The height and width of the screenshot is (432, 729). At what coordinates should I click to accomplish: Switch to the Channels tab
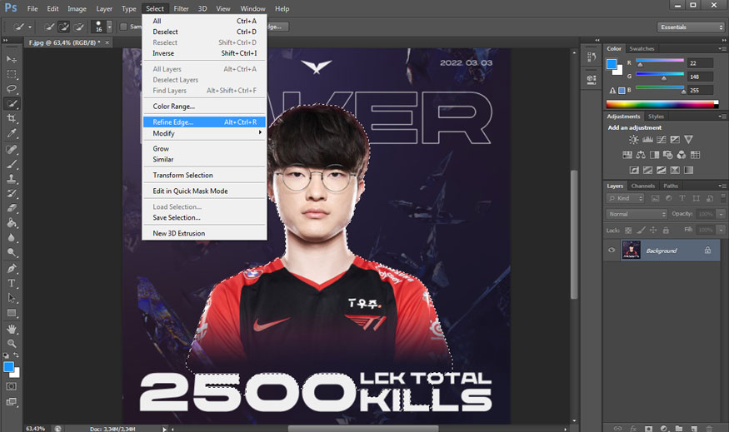[x=643, y=186]
